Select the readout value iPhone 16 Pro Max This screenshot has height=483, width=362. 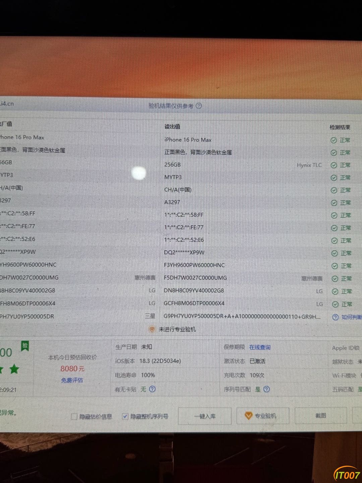188,140
